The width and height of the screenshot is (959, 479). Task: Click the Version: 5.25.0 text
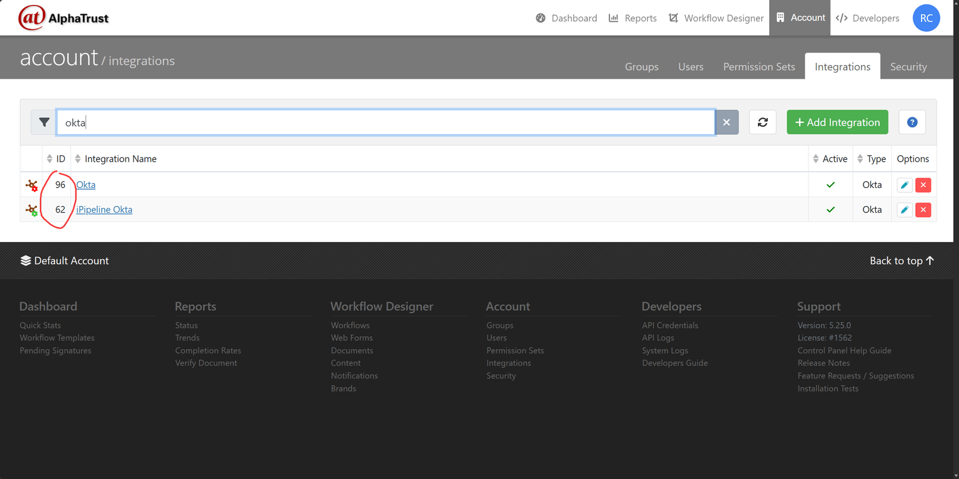[824, 325]
